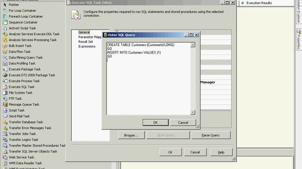Click the query box scroll down arrow
Image resolution: width=302 pixels, height=169 pixels.
[193, 112]
